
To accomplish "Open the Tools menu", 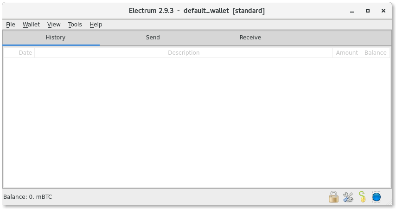I will pos(75,25).
